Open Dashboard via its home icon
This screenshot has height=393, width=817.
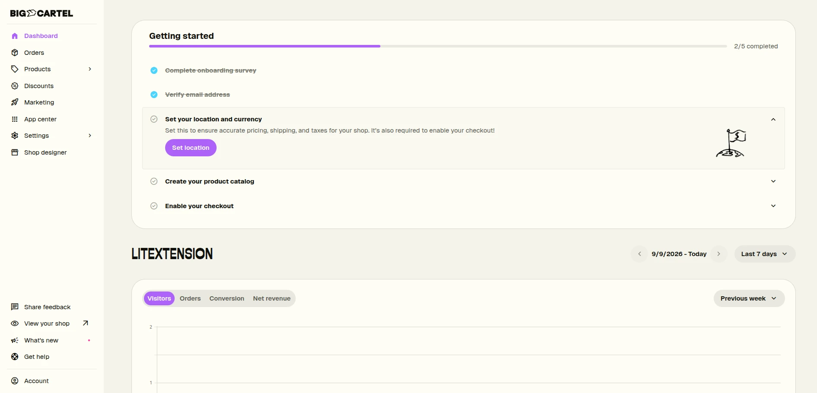click(15, 36)
